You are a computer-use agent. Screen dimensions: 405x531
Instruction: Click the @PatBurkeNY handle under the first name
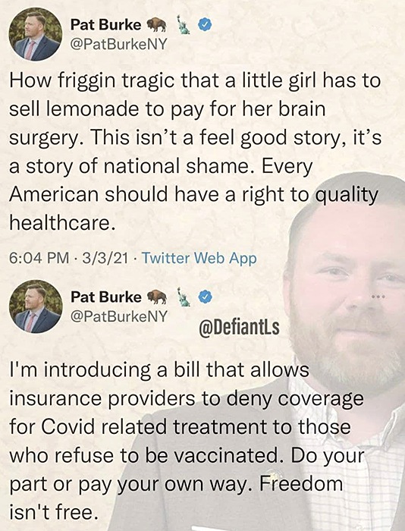(x=118, y=44)
